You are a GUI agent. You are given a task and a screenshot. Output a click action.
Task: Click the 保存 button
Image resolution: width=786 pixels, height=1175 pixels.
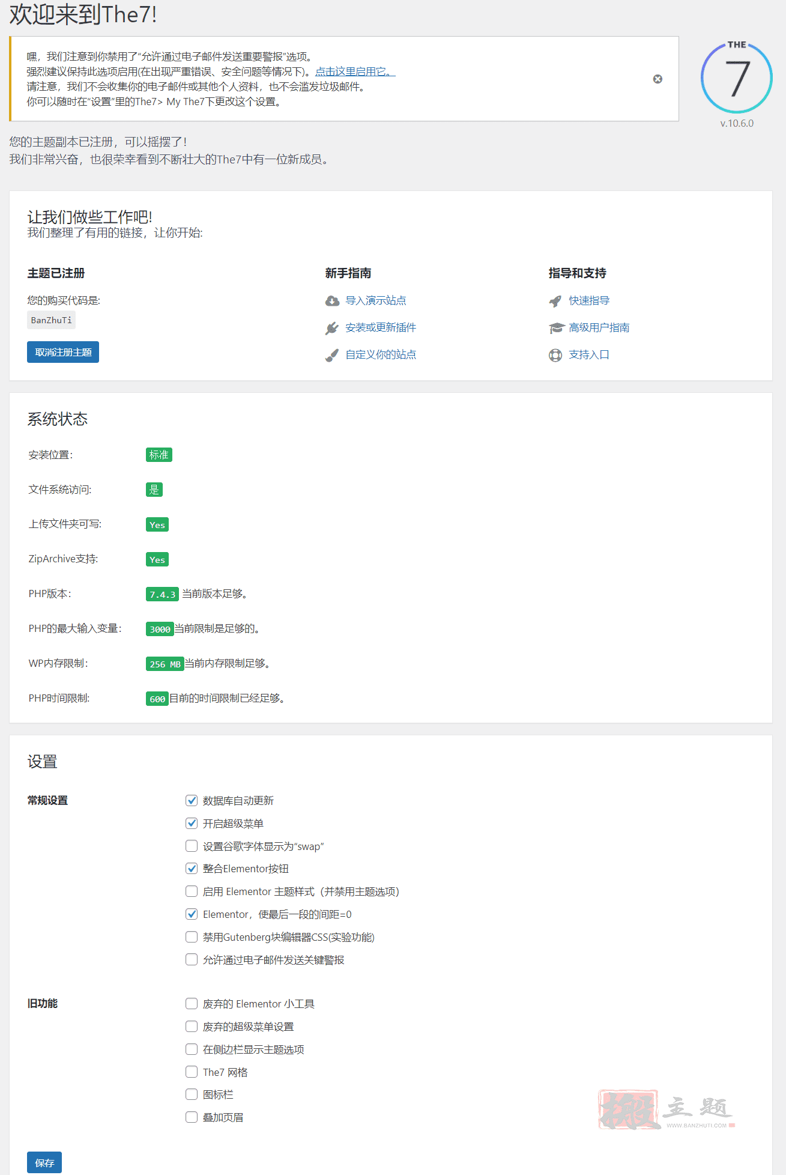(44, 1163)
